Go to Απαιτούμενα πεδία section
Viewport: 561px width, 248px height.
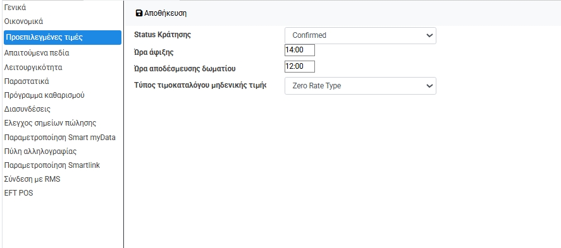37,53
